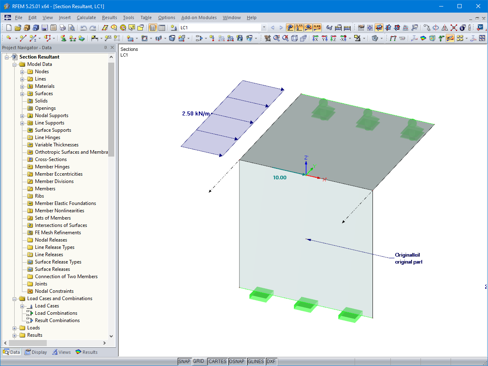Open the LC1 load case dropdown

click(264, 28)
